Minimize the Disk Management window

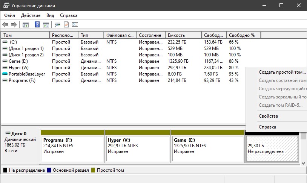tap(264, 6)
